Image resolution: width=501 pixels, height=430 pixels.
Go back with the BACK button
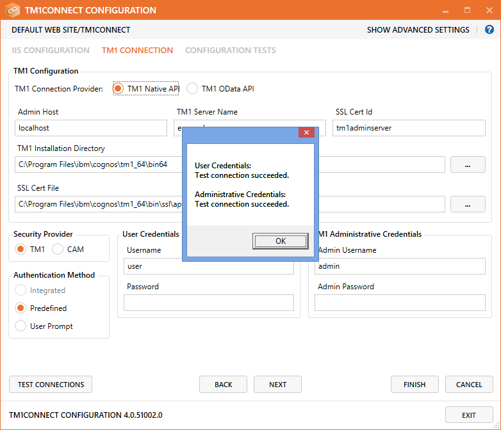click(x=224, y=385)
